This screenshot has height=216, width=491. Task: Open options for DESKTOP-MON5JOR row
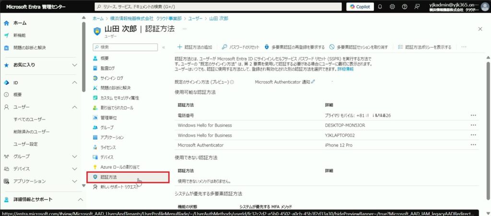pyautogui.click(x=473, y=125)
